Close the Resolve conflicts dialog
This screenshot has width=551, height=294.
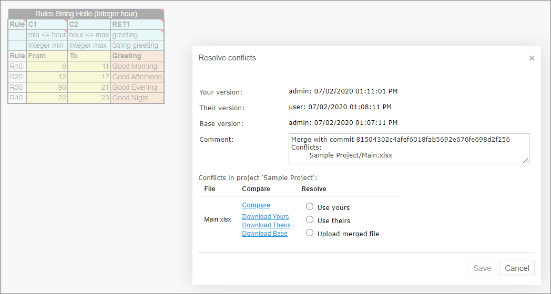(532, 58)
